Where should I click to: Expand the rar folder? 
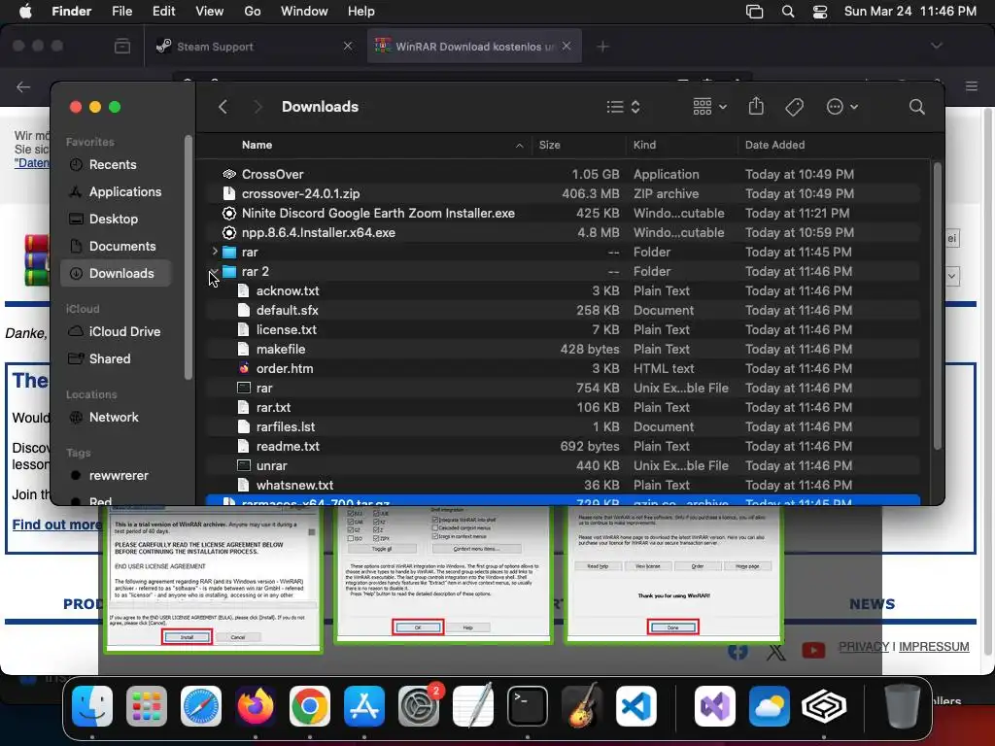tap(215, 252)
